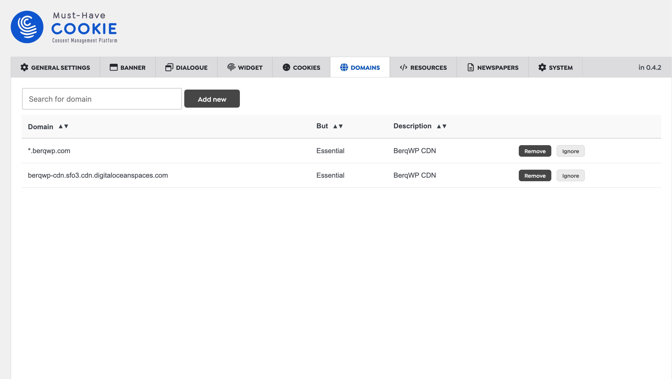Click the Domains globe icon
The height and width of the screenshot is (379, 672).
(x=344, y=67)
